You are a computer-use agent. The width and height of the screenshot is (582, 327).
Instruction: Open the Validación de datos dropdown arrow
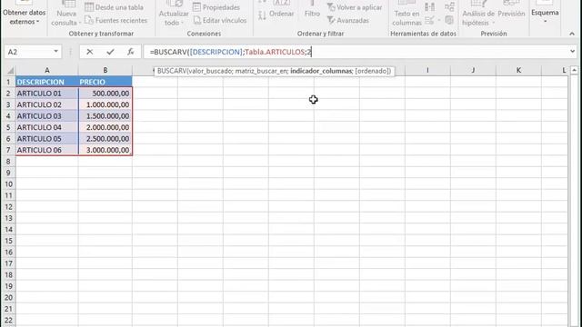point(438,20)
